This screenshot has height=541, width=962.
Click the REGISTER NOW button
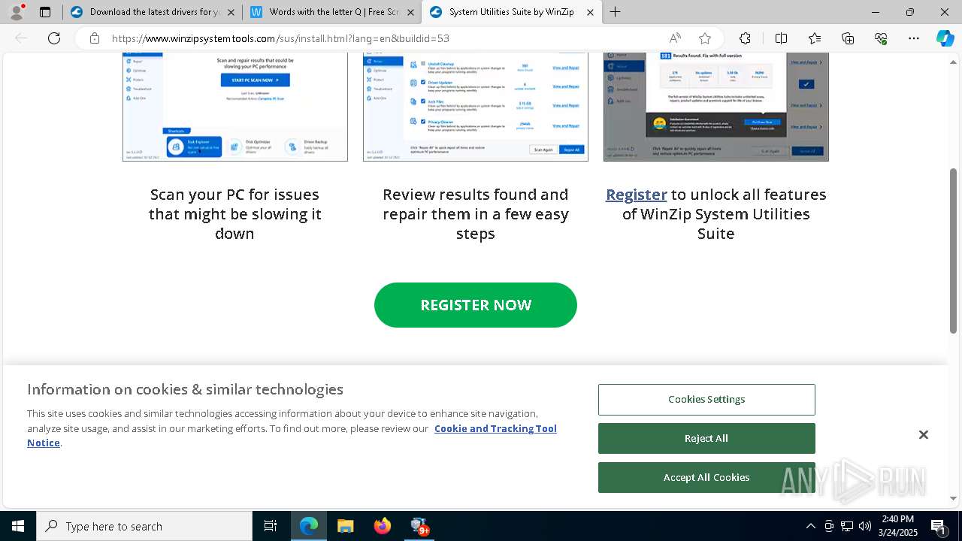pyautogui.click(x=476, y=305)
